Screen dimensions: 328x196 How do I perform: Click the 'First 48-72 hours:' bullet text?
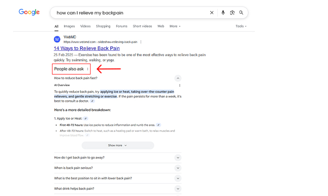coord(71,125)
